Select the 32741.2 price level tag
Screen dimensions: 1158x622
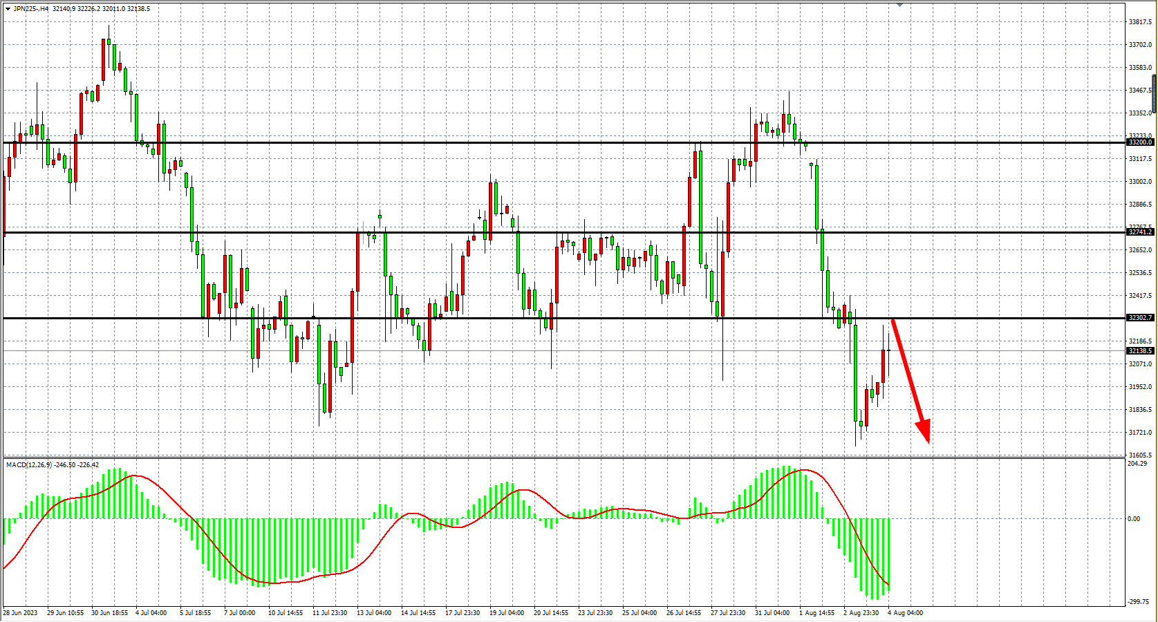[1140, 232]
